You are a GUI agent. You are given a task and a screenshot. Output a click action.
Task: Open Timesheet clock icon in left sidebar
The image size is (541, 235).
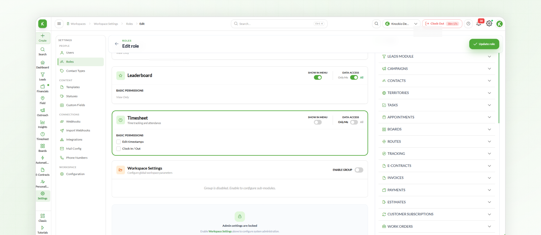click(x=43, y=134)
